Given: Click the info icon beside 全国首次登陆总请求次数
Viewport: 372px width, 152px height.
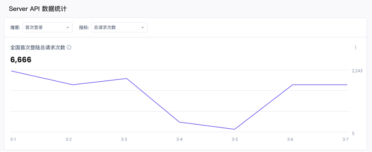Looking at the screenshot, I should 69,47.
